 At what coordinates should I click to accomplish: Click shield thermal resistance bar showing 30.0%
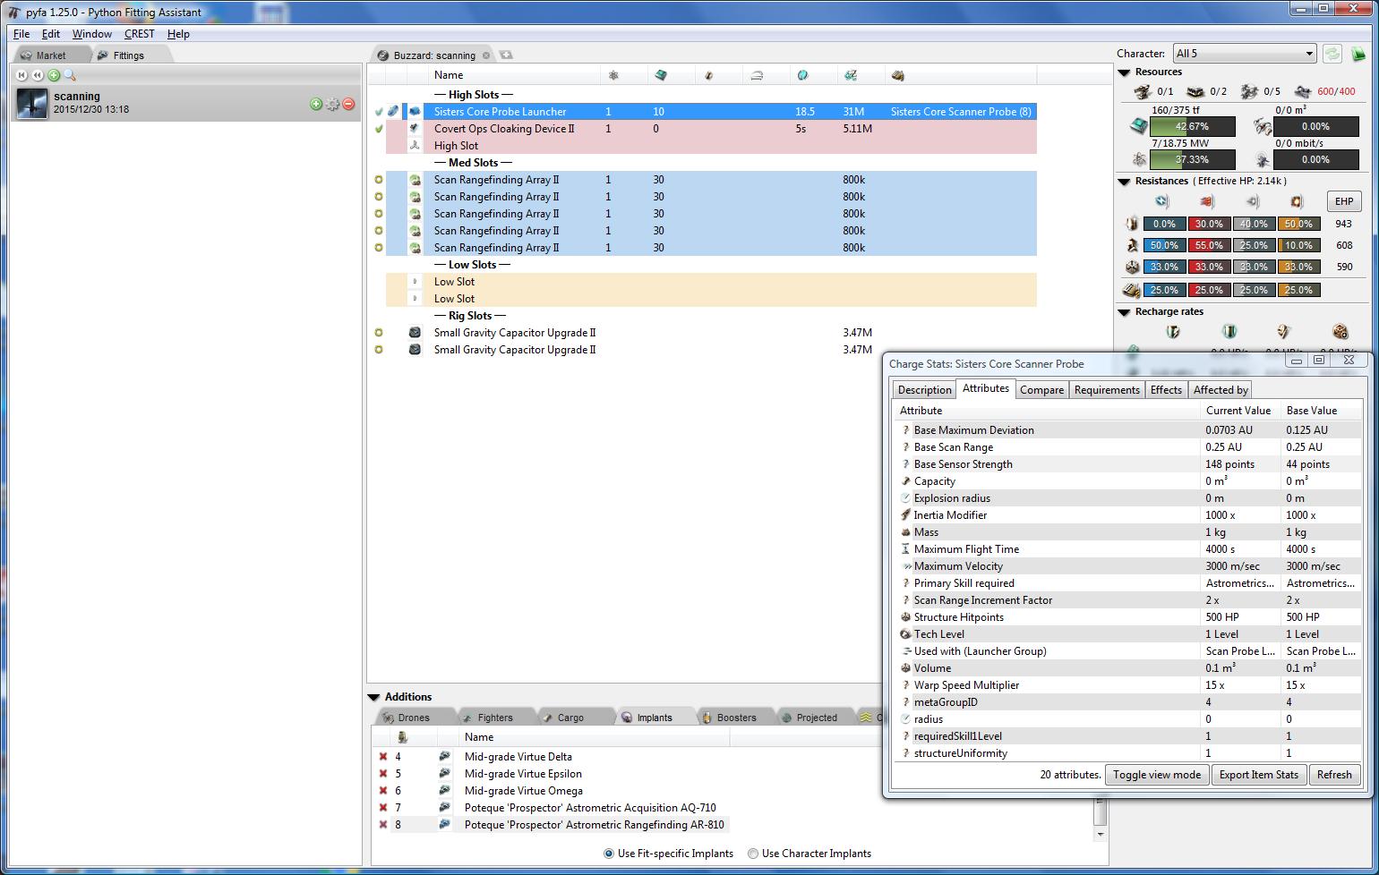pyautogui.click(x=1209, y=224)
